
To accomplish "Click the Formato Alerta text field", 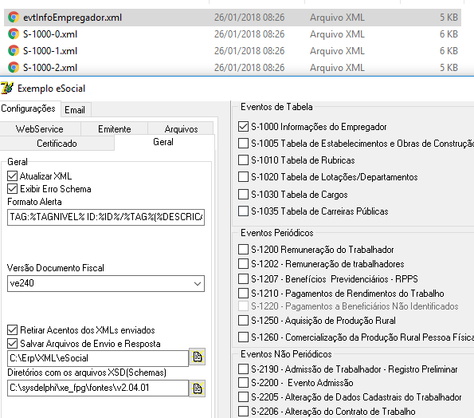I will [x=106, y=217].
